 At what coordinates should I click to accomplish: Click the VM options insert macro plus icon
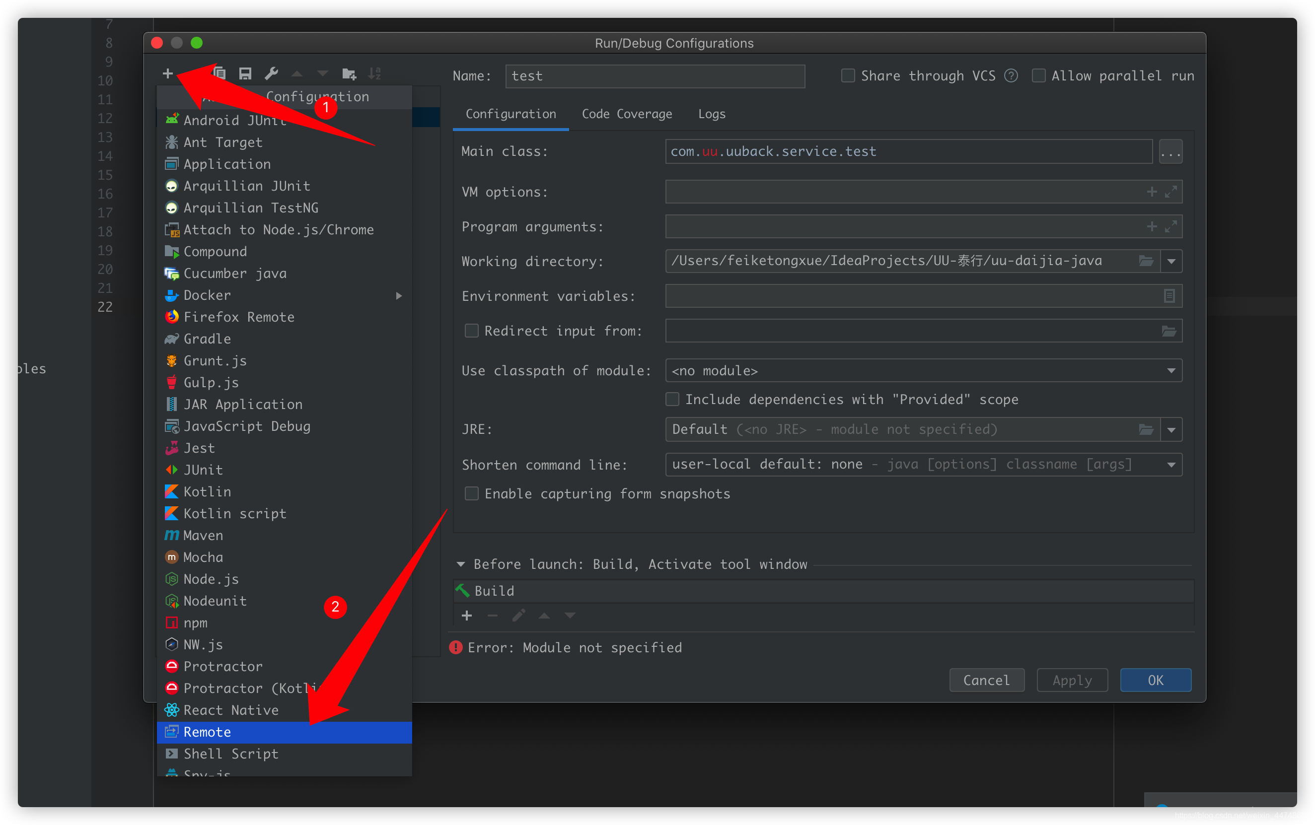[x=1151, y=192]
